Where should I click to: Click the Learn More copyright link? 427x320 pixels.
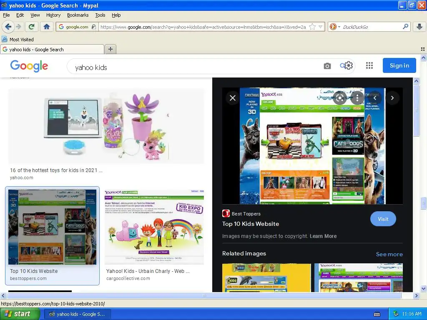(x=323, y=236)
